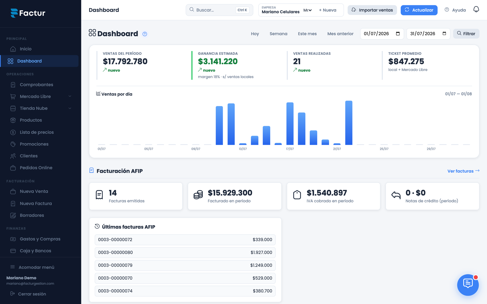Select the Este mes period filter

307,34
